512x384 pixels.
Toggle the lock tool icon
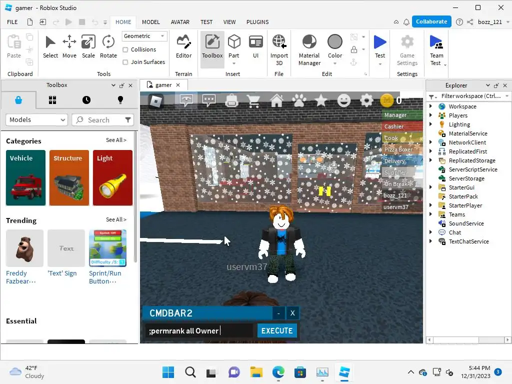(353, 49)
